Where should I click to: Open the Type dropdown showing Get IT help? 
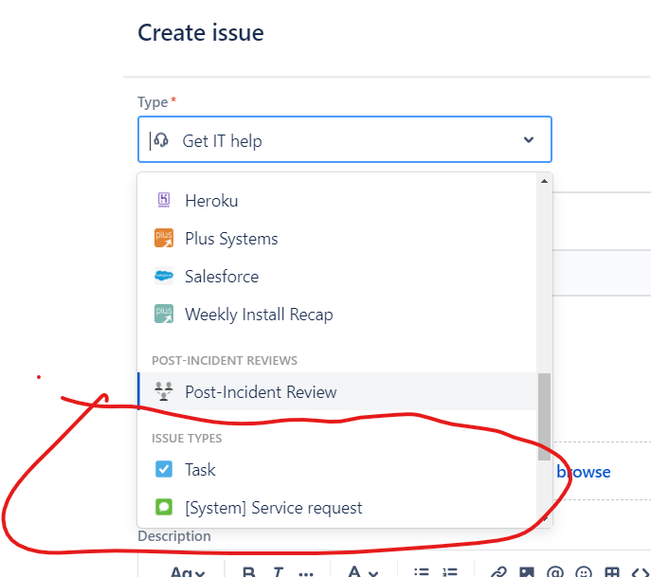tap(345, 139)
